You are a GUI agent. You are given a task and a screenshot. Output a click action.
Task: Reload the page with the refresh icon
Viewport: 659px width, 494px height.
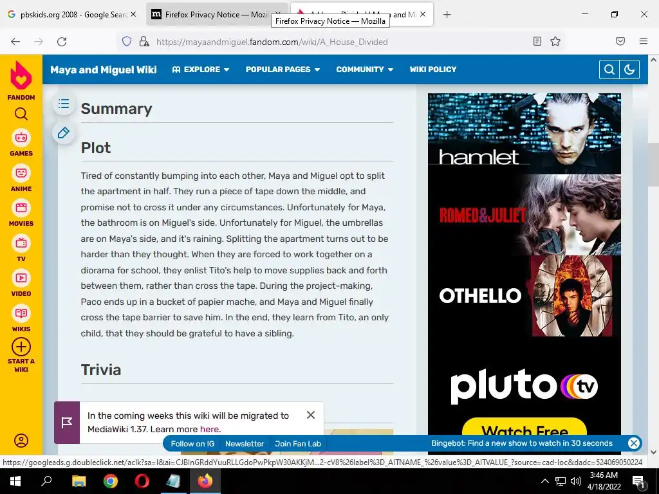62,42
